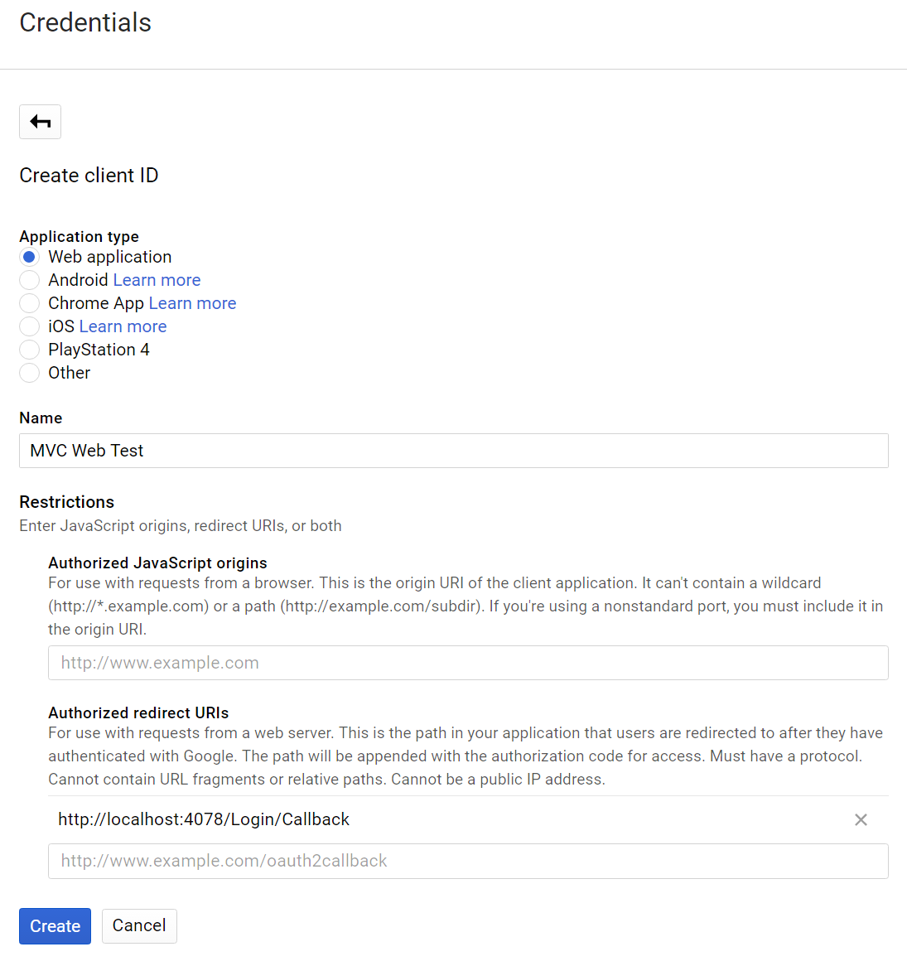Select the Other application type
The width and height of the screenshot is (907, 966).
pos(29,373)
